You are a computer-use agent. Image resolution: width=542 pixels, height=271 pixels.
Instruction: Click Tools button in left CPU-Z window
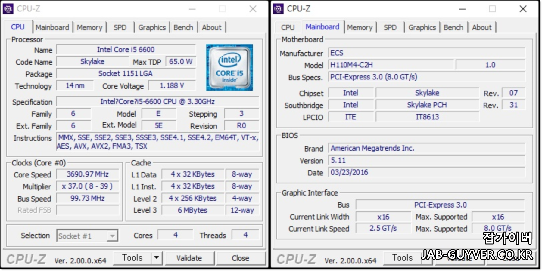click(x=132, y=258)
